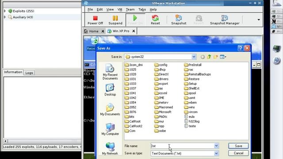Select the wbem folder
Viewport: 283px width, 159px height.
click(x=191, y=102)
